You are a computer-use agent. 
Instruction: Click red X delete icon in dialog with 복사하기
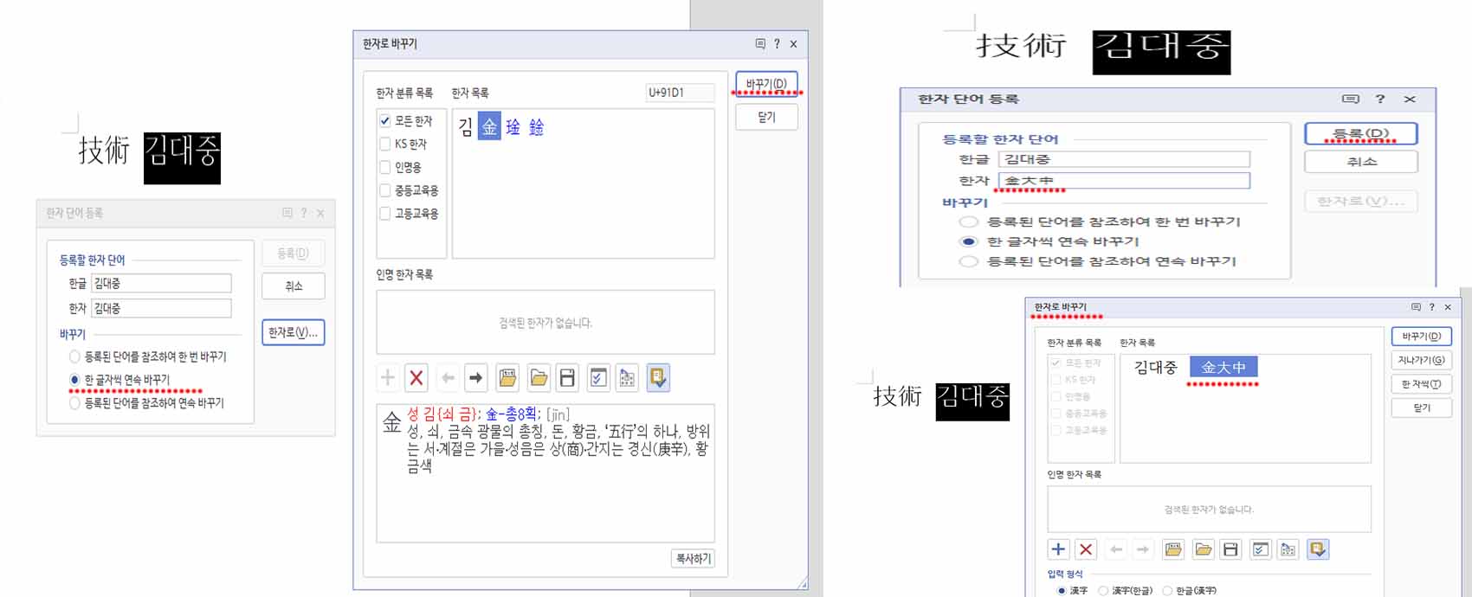point(416,377)
